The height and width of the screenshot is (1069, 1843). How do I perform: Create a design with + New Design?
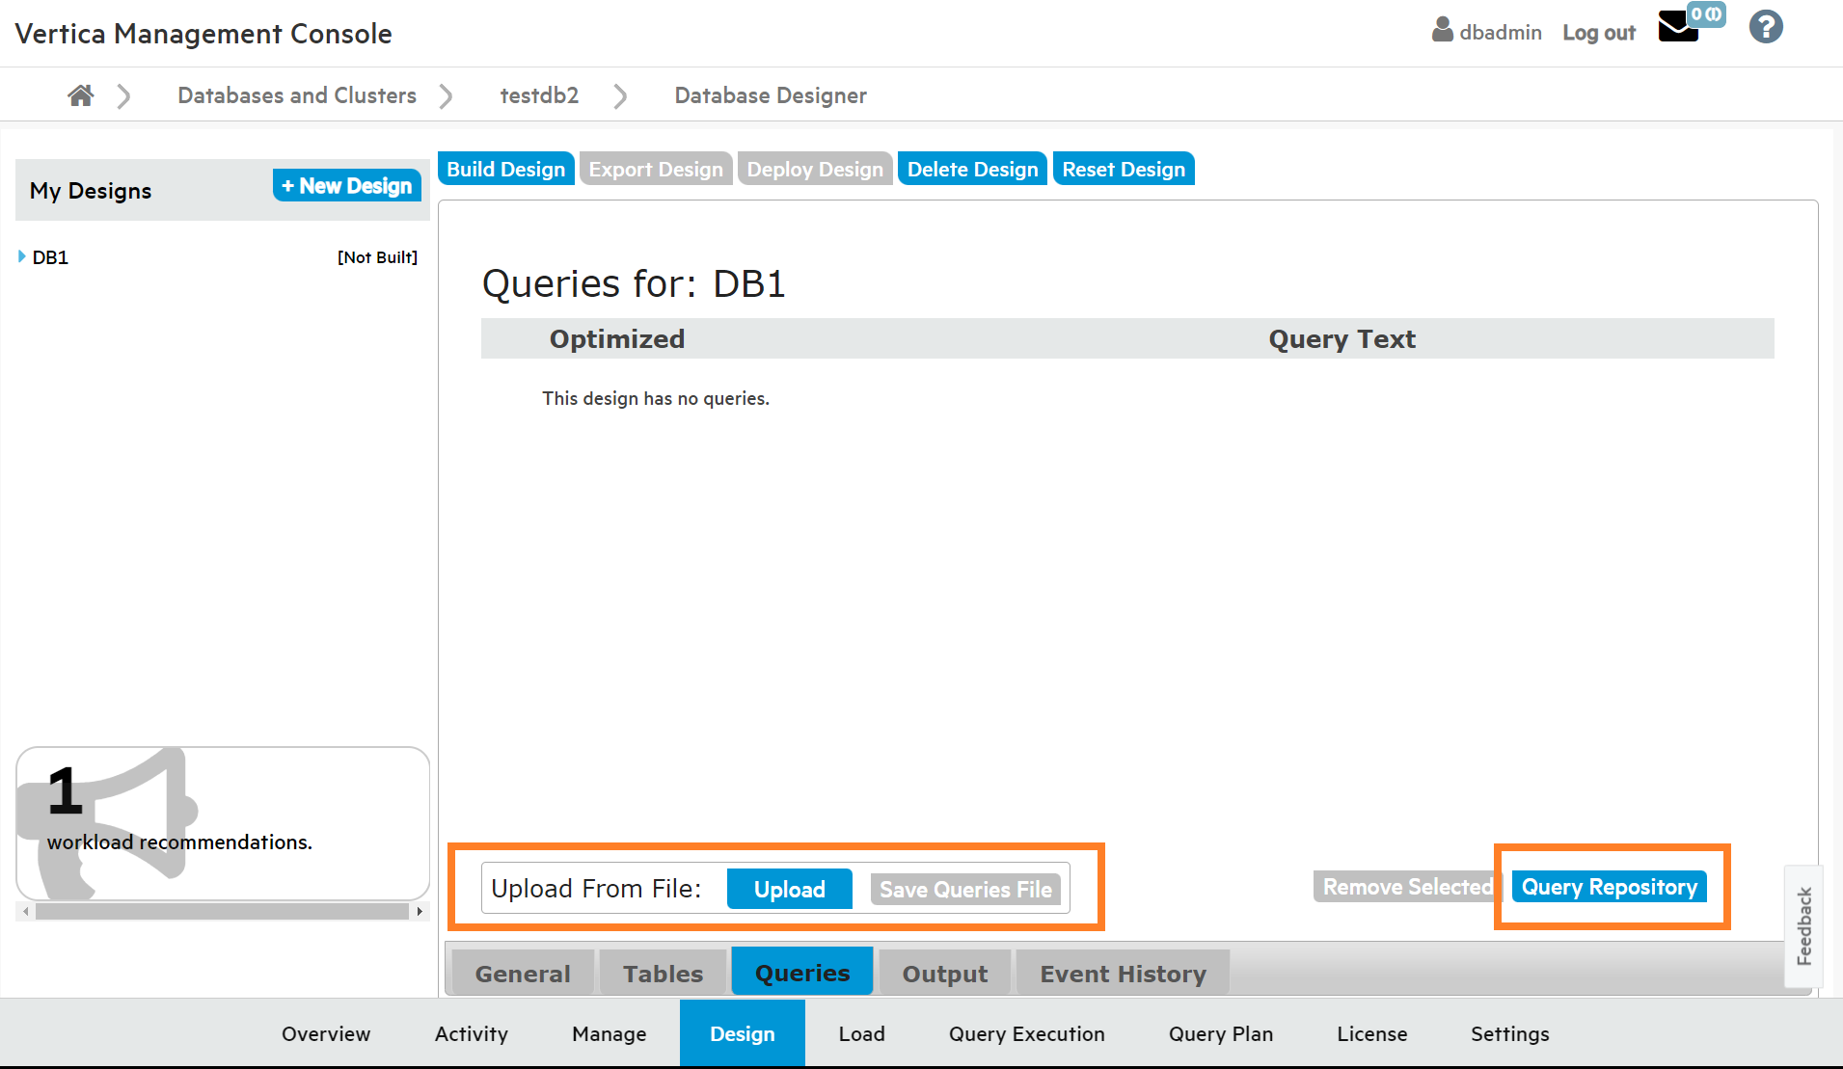pos(347,186)
